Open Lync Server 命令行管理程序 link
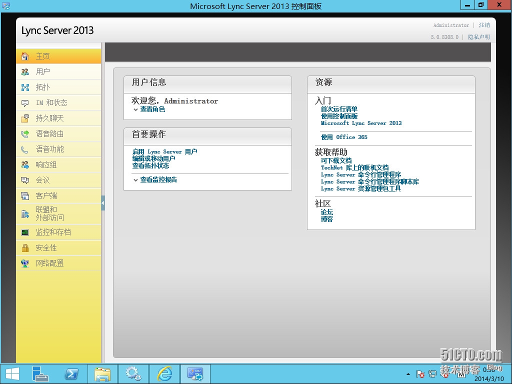 [x=361, y=174]
